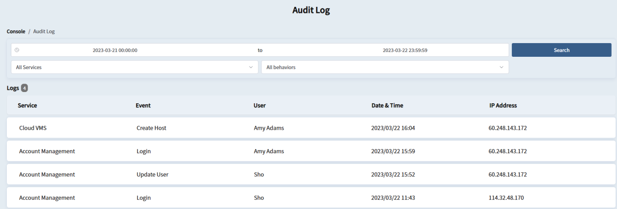Select Amy Adams Login entry at 15:59
The height and width of the screenshot is (209, 617).
click(310, 151)
